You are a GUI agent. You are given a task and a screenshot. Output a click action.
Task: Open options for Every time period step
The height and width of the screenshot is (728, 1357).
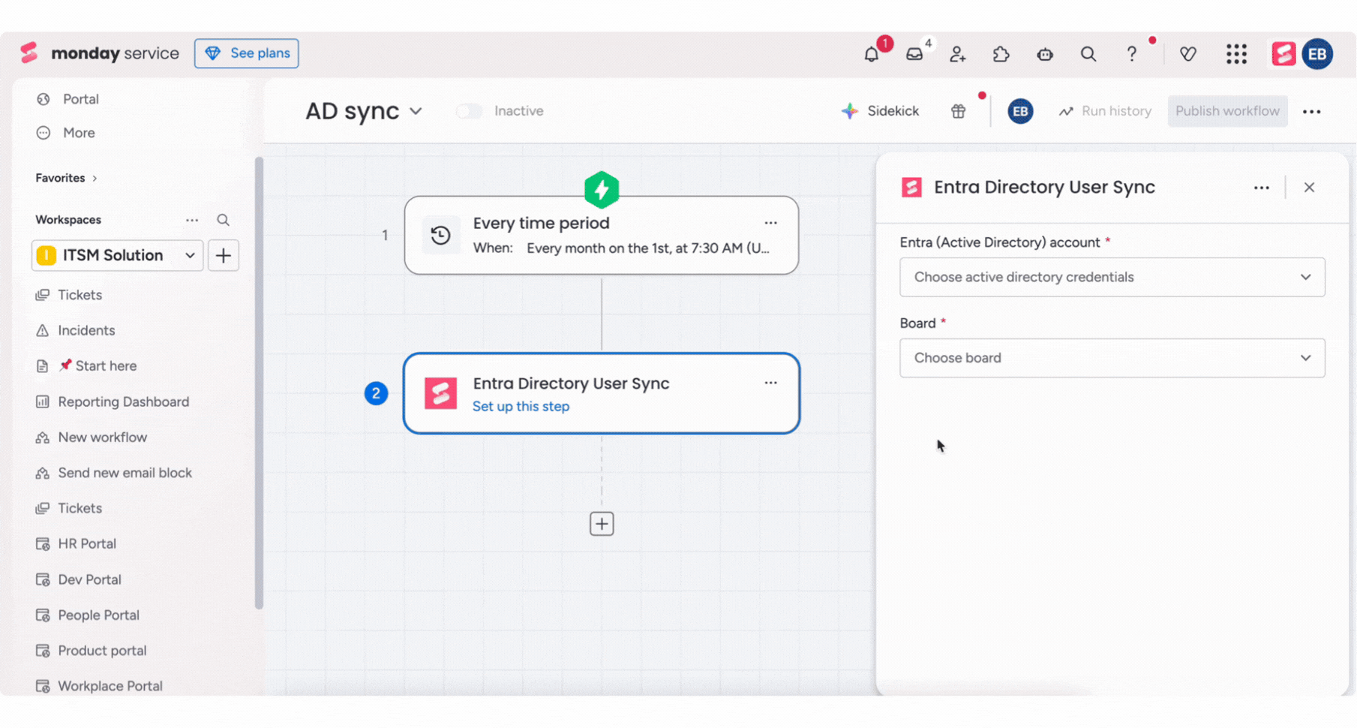click(x=770, y=223)
